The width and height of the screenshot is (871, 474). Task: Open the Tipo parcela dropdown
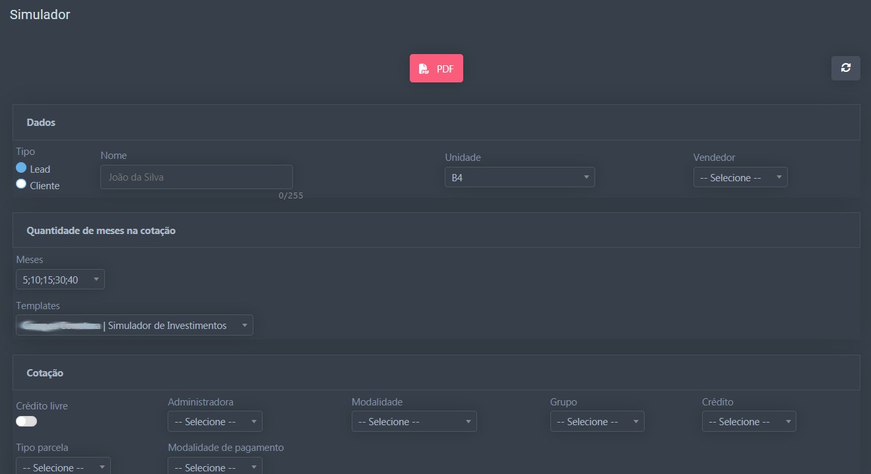(x=63, y=467)
